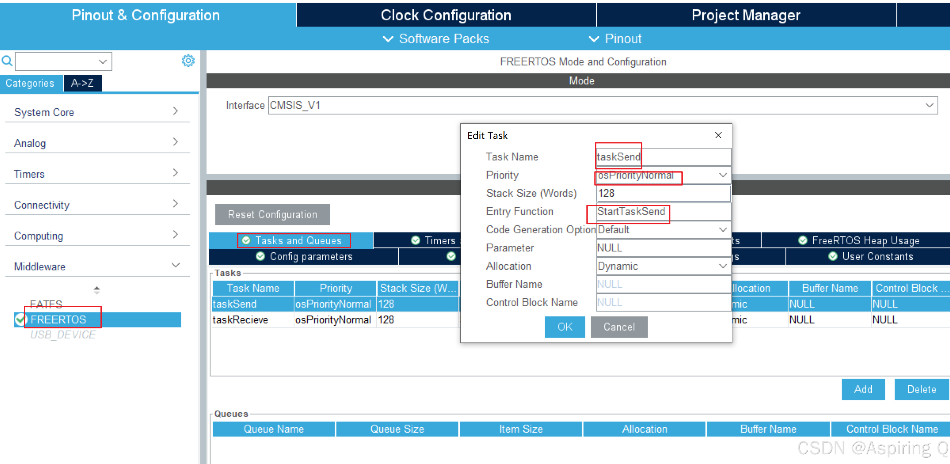Click the green check icon on Config parameters tab

(261, 256)
